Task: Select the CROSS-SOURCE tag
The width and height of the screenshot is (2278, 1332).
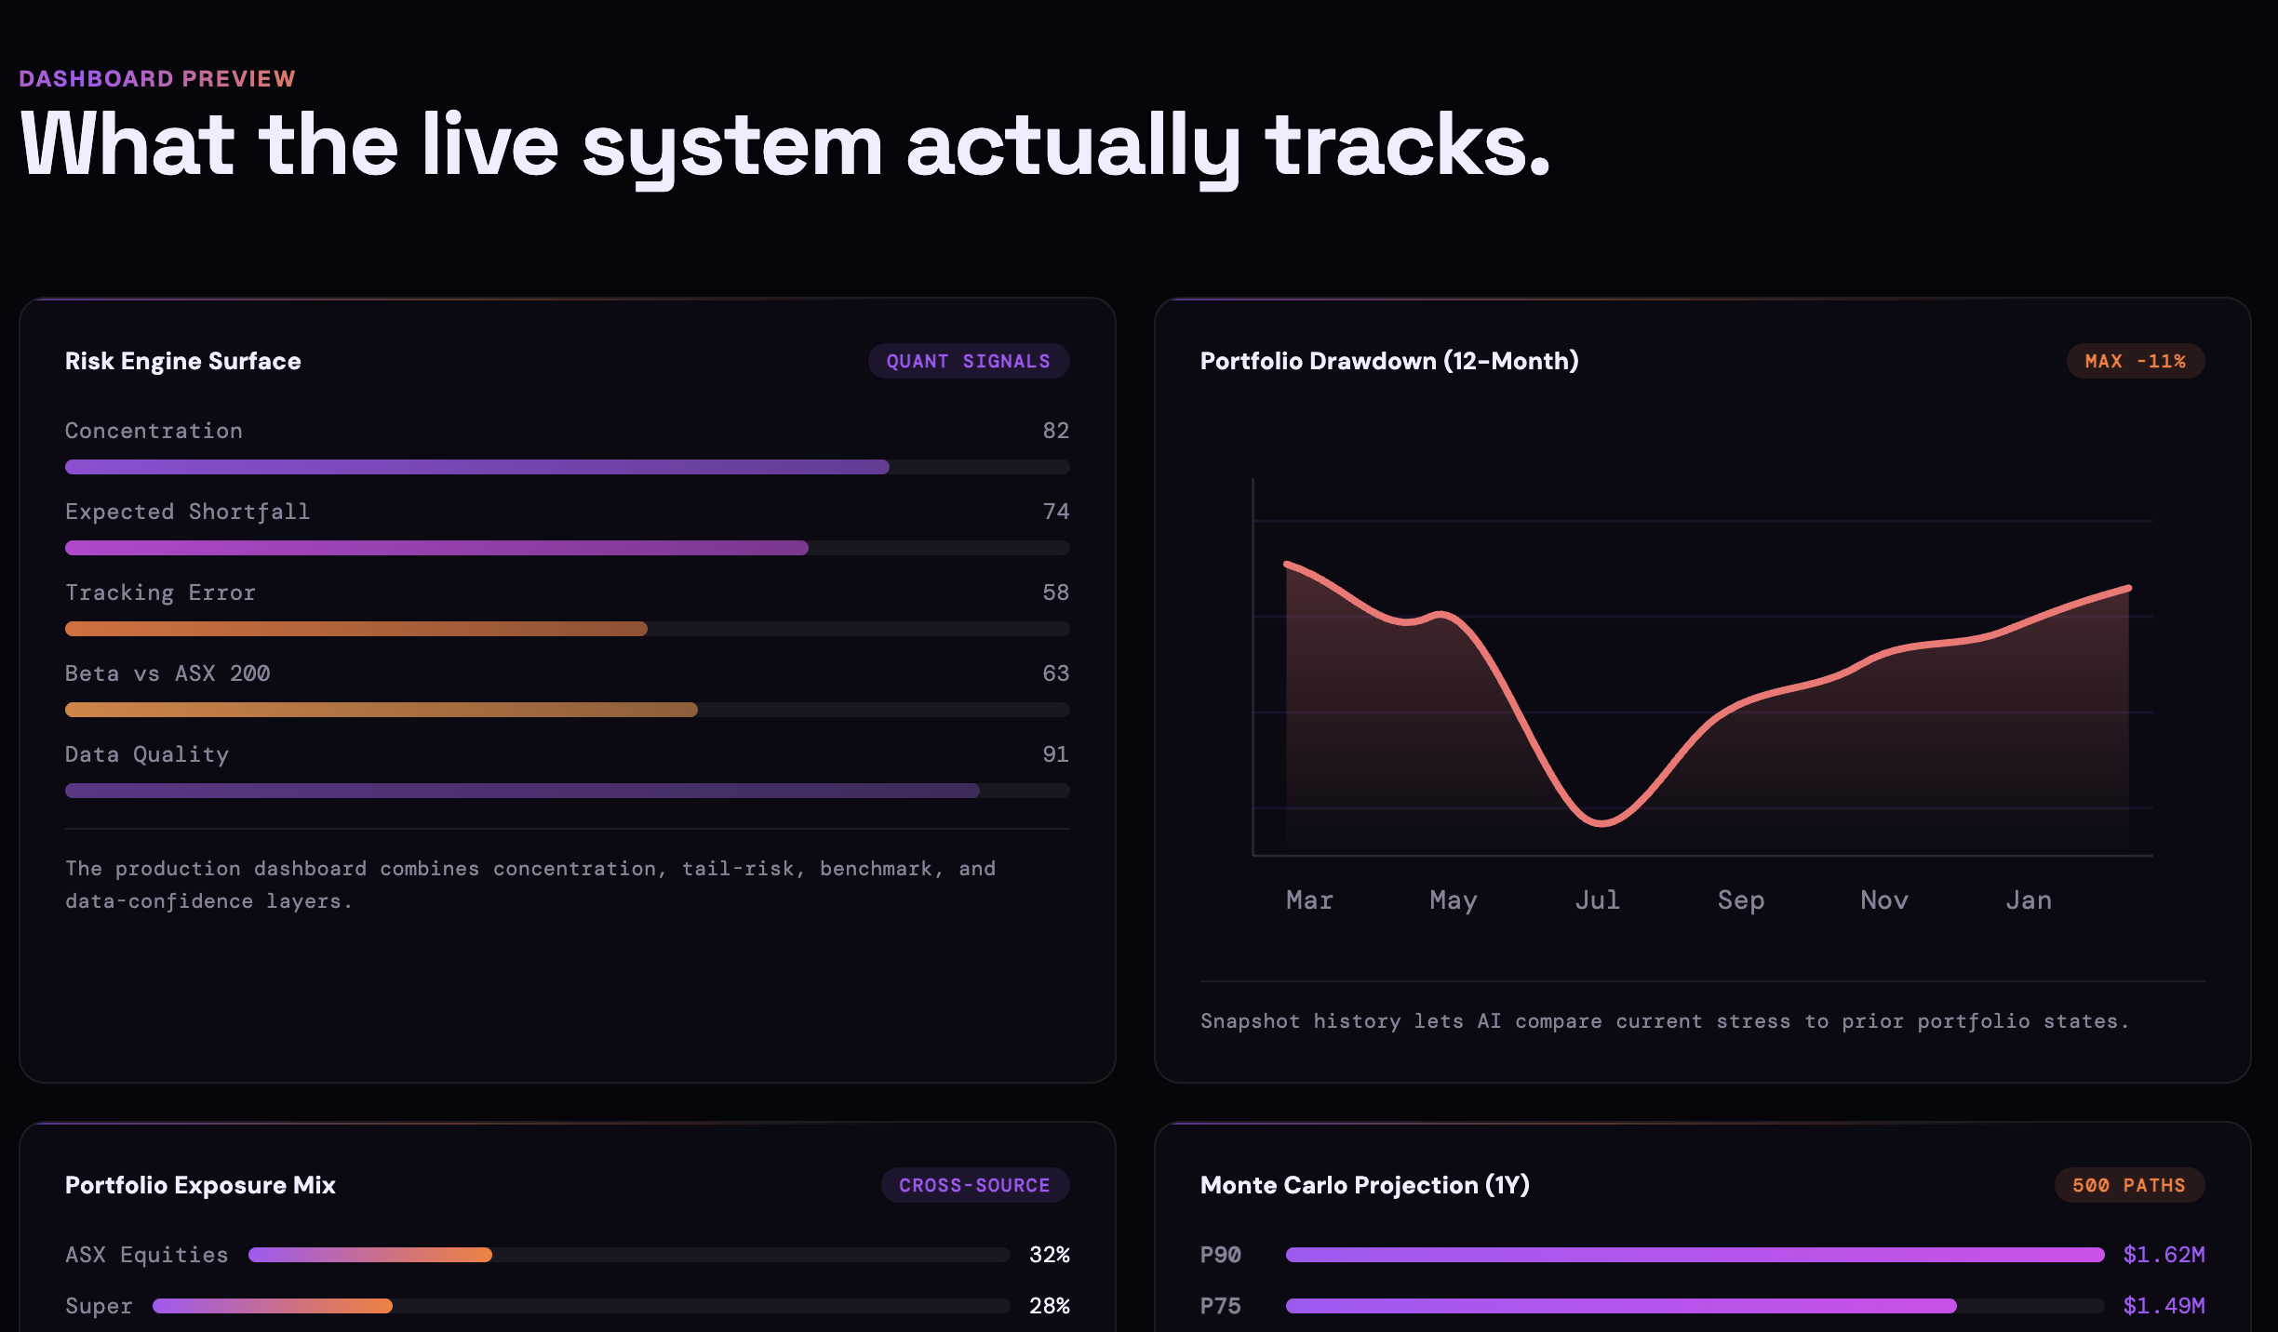Action: [x=974, y=1185]
